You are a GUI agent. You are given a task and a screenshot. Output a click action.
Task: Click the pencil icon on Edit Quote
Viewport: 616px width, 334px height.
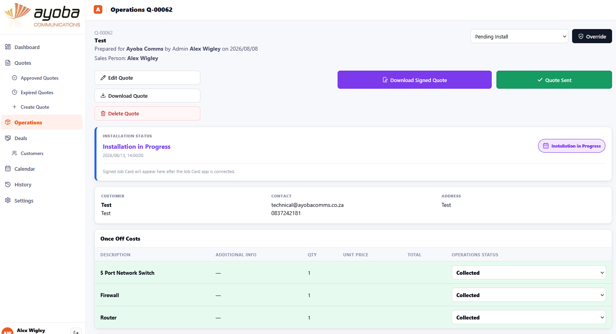[x=103, y=78]
